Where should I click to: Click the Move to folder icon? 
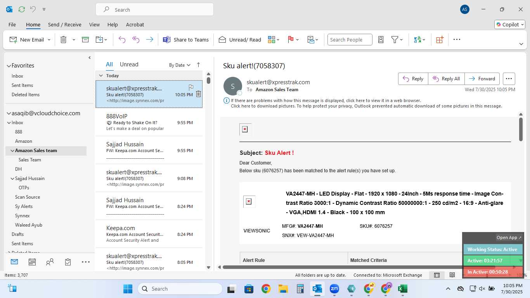(x=99, y=40)
